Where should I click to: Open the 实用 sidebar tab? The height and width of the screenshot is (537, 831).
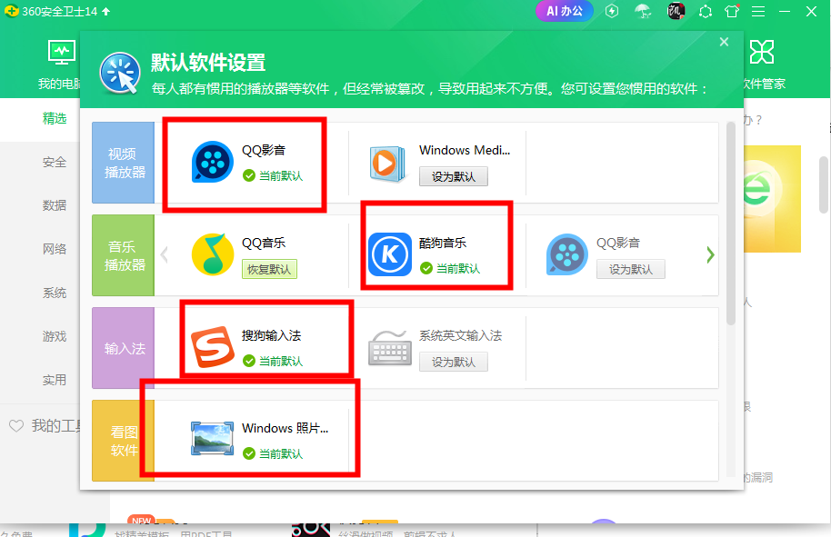point(55,380)
